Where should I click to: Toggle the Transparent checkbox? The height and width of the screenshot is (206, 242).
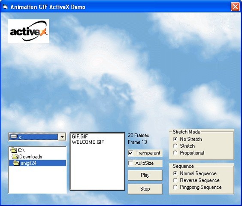pos(130,153)
